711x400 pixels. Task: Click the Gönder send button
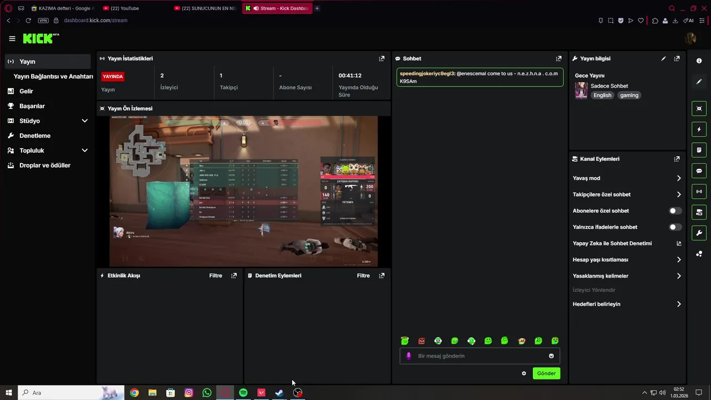point(546,373)
